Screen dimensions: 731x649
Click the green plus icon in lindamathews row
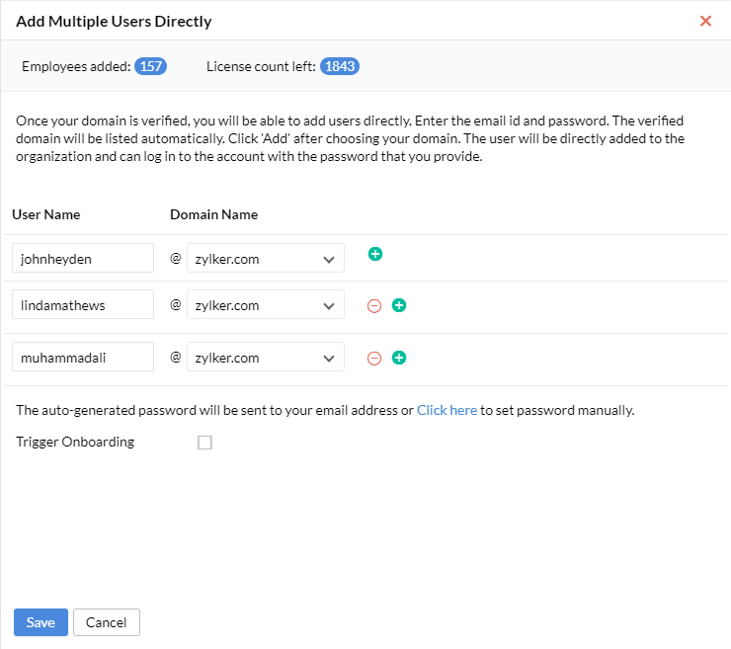399,305
